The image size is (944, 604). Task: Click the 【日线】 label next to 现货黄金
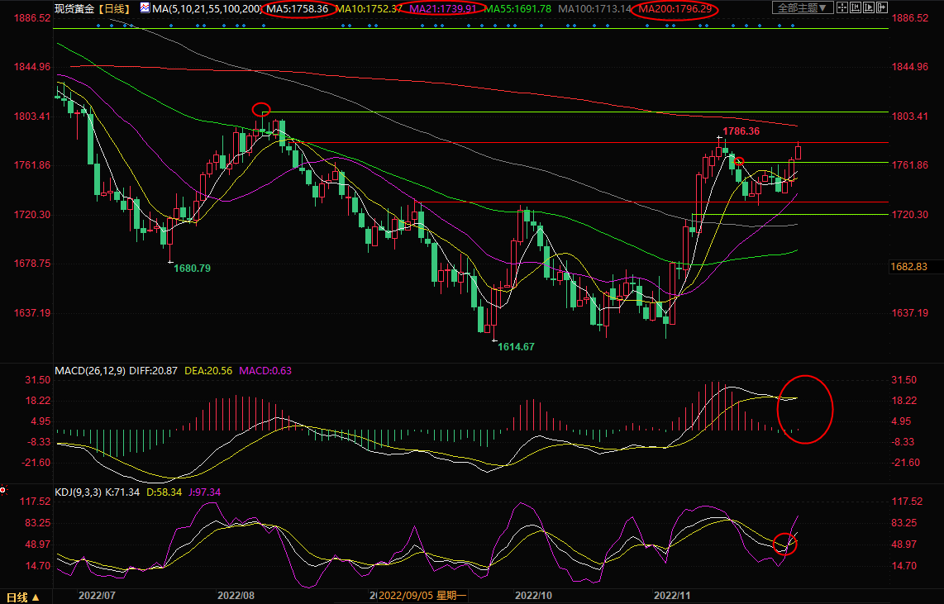114,8
